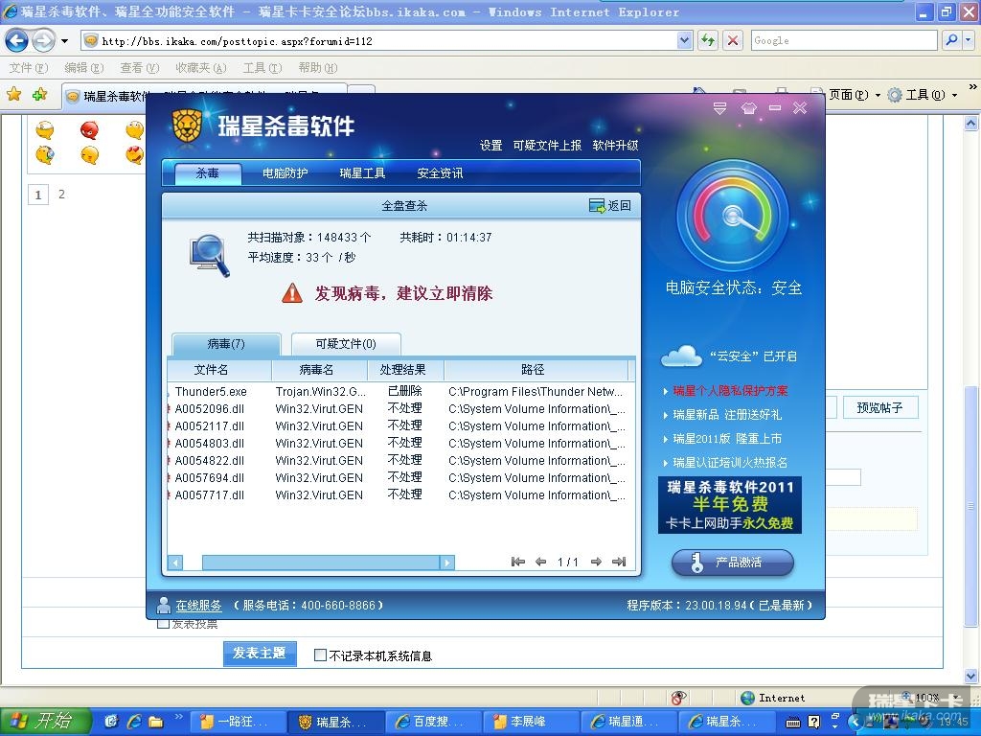Click the IE back navigation arrow

coord(16,41)
